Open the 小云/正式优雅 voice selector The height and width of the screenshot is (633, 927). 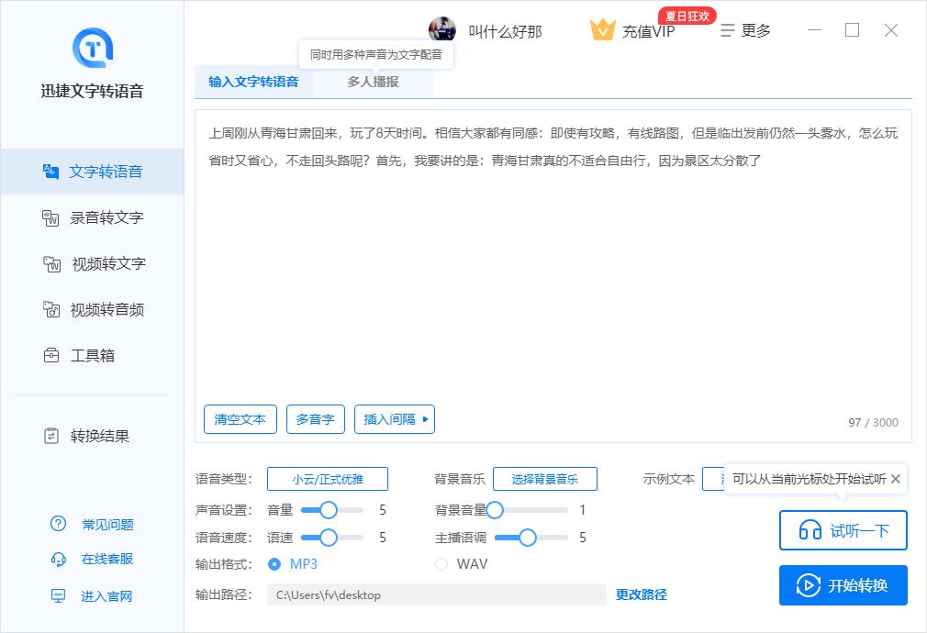[x=327, y=478]
